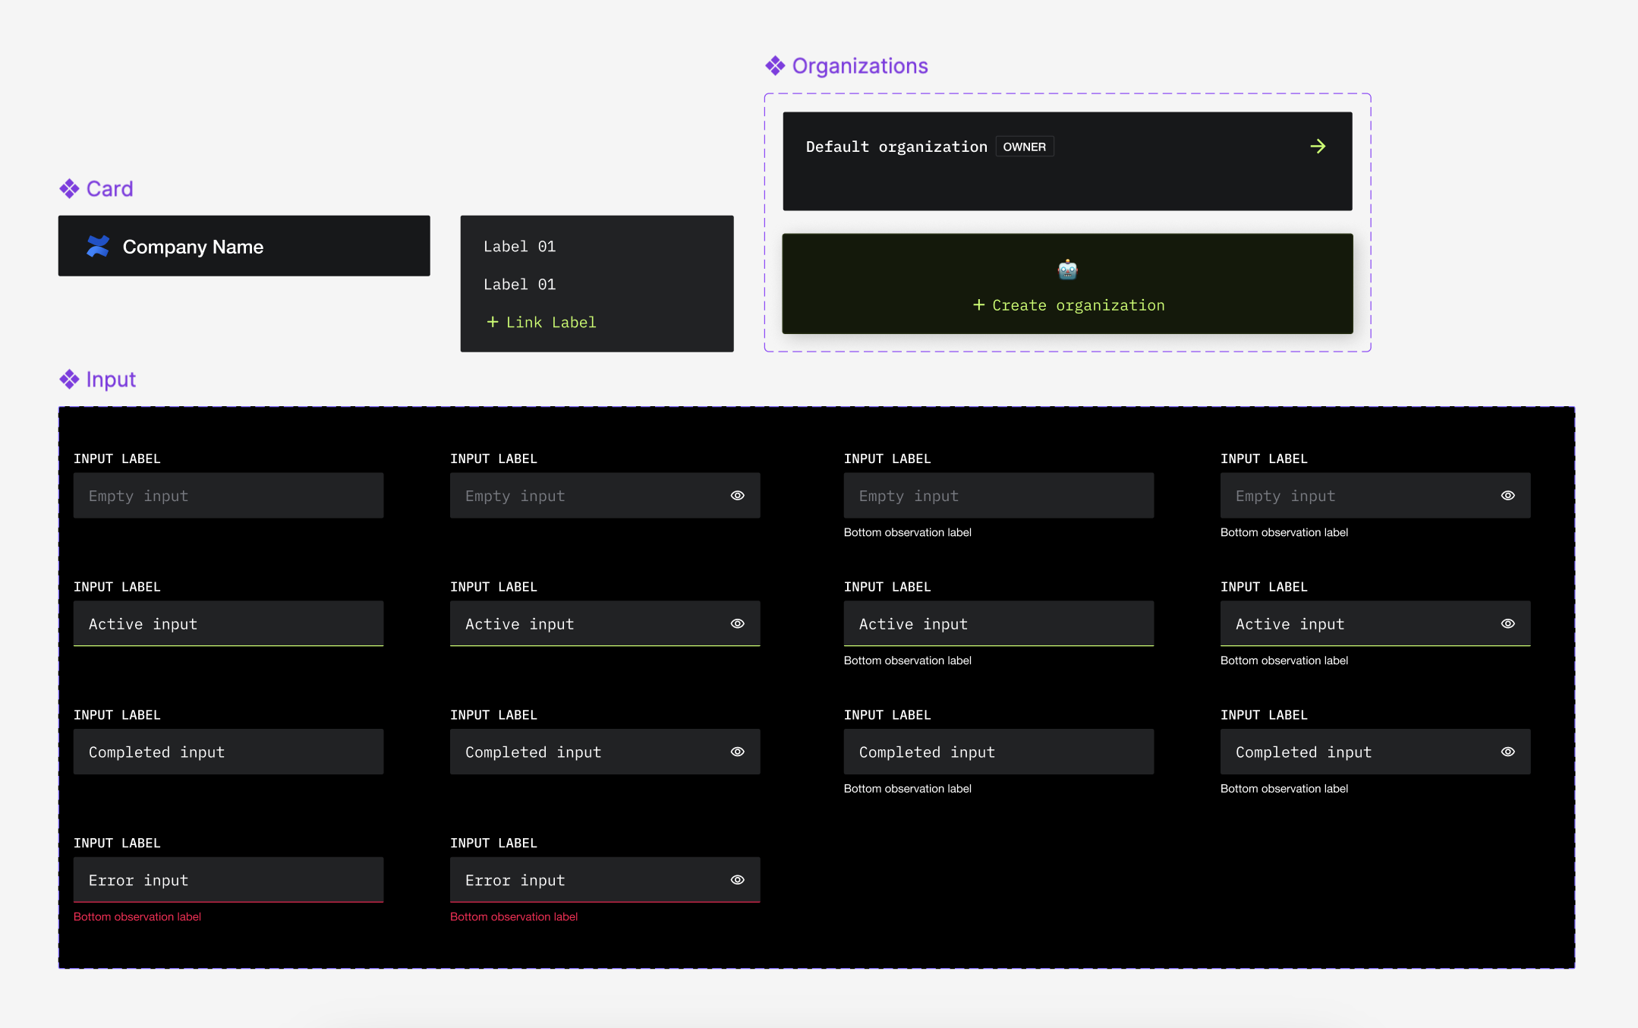Click the plus icon before Link Label

[x=492, y=321]
